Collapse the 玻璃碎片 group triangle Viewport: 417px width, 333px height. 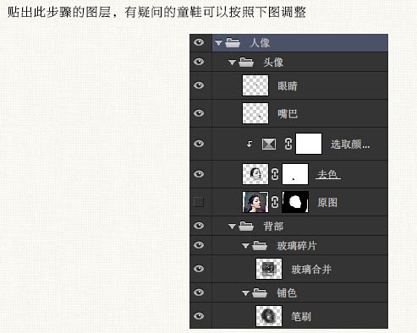click(245, 246)
